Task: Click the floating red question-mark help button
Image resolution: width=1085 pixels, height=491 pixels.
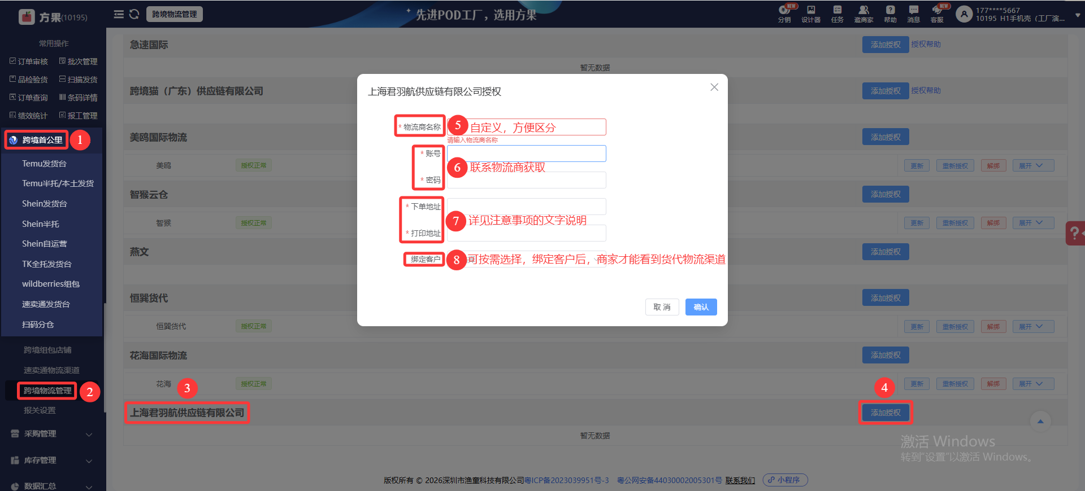Action: pos(1075,233)
